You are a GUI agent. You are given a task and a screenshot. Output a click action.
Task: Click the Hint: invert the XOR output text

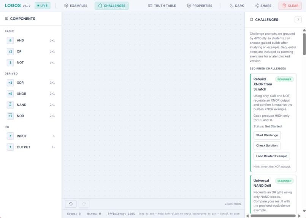click(x=272, y=167)
